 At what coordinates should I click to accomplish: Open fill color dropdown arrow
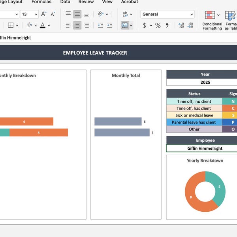pyautogui.click(x=36, y=25)
